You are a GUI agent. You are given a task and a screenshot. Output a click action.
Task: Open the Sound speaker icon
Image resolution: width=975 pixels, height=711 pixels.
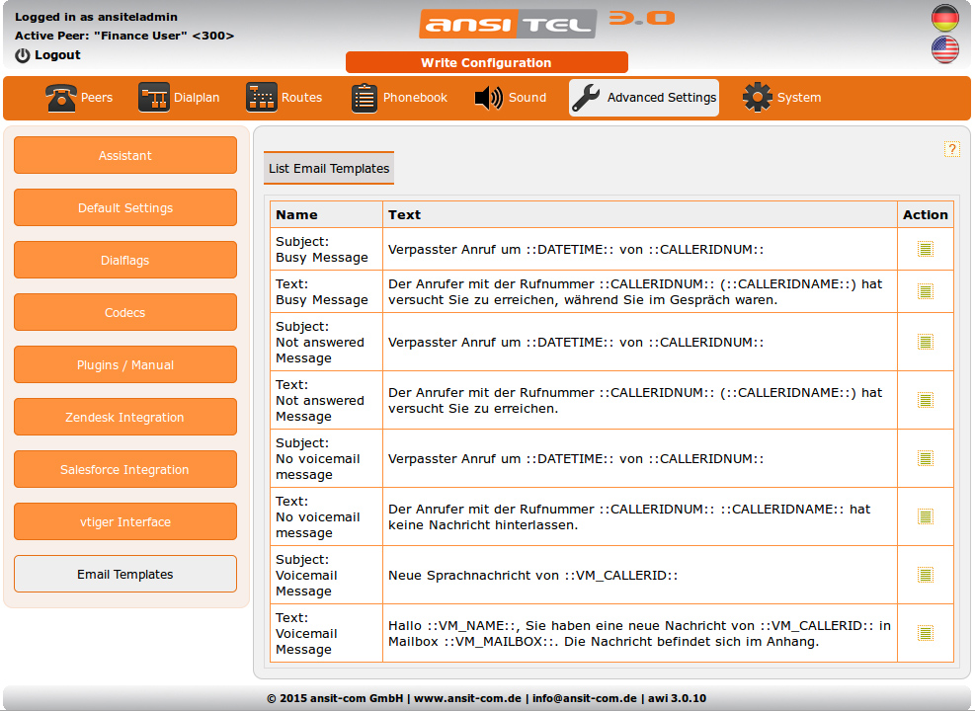pyautogui.click(x=489, y=98)
